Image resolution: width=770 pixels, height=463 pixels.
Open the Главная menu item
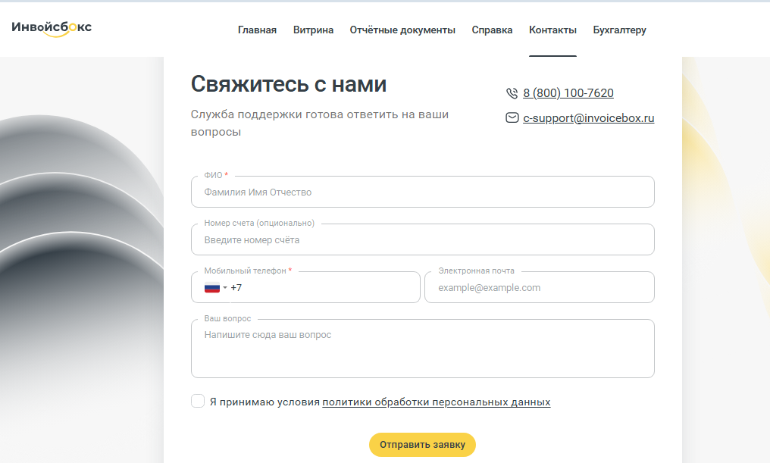point(257,30)
